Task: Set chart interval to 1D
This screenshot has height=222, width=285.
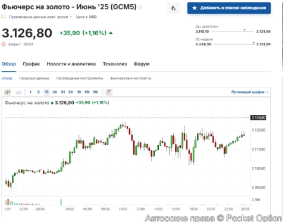Action: pos(79,92)
